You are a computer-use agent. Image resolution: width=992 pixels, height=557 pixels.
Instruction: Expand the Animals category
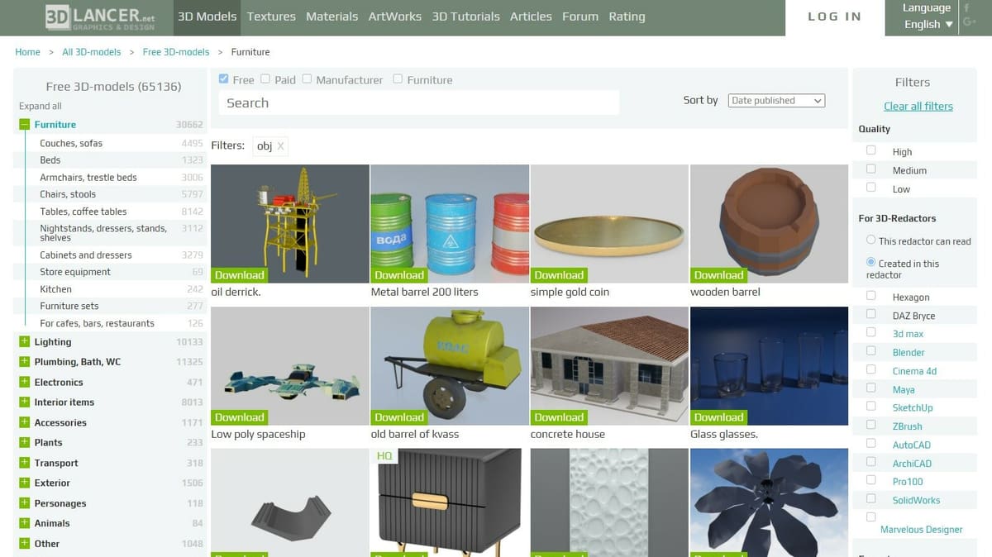click(x=25, y=523)
